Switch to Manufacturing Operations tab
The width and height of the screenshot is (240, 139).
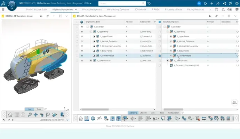[118, 9]
